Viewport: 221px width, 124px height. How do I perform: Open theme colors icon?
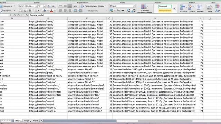pyautogui.click(x=218, y=6)
